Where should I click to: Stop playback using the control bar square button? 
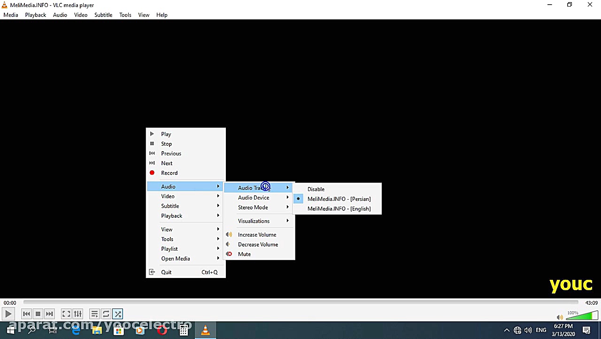pyautogui.click(x=38, y=314)
